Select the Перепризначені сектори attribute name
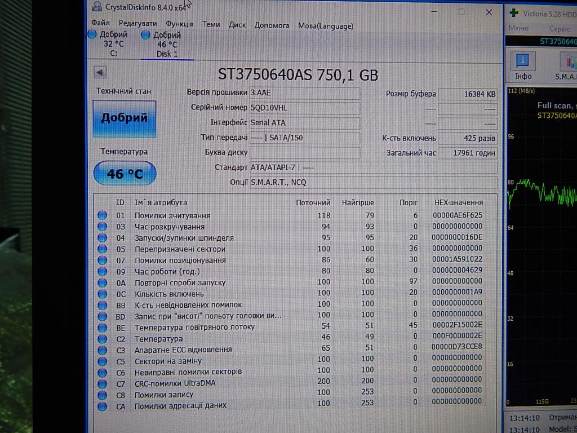This screenshot has width=577, height=433. [180, 249]
